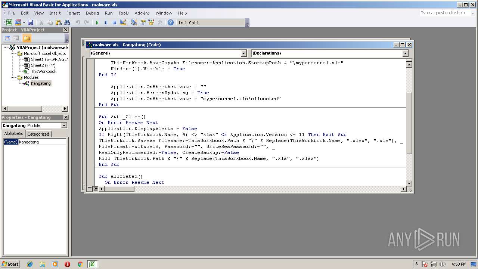478x269 pixels.
Task: Close the Project - VBAProject panel
Action: [x=66, y=30]
